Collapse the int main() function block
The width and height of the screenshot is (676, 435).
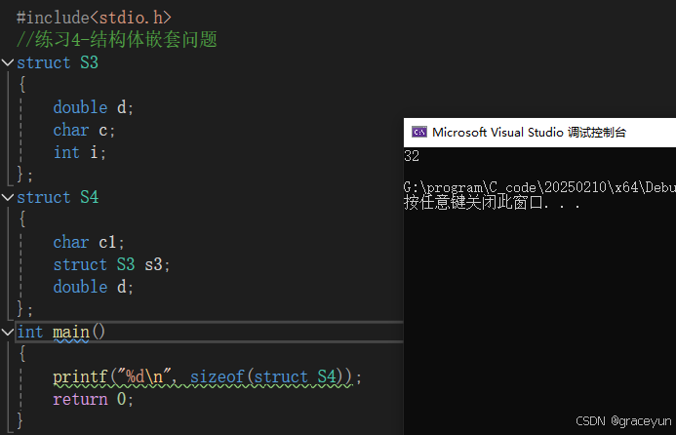[x=8, y=332]
